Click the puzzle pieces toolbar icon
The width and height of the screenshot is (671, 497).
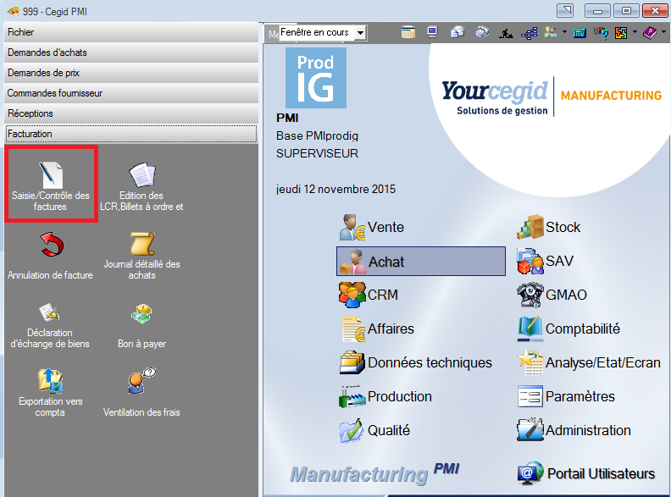coord(621,33)
